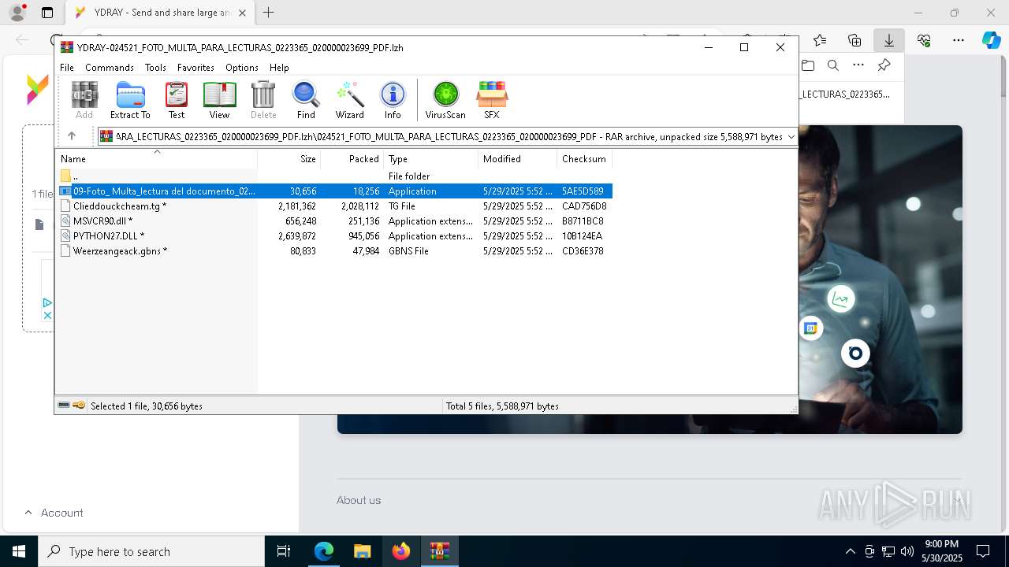Screen dimensions: 1009x567
Task: Open Firefox from the taskbar
Action: tap(401, 551)
